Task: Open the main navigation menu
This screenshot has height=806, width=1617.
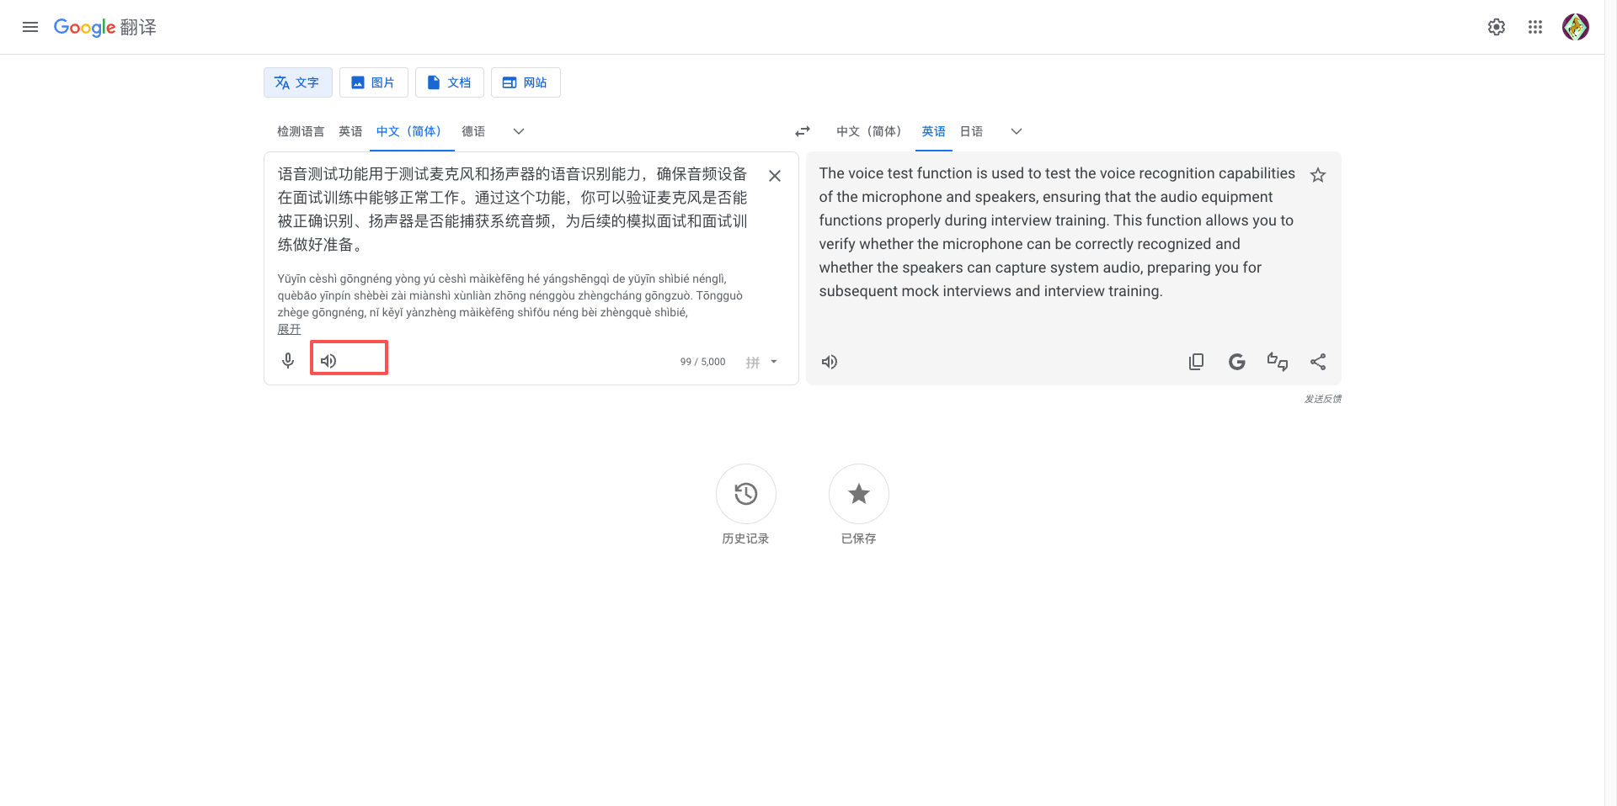Action: (x=29, y=26)
